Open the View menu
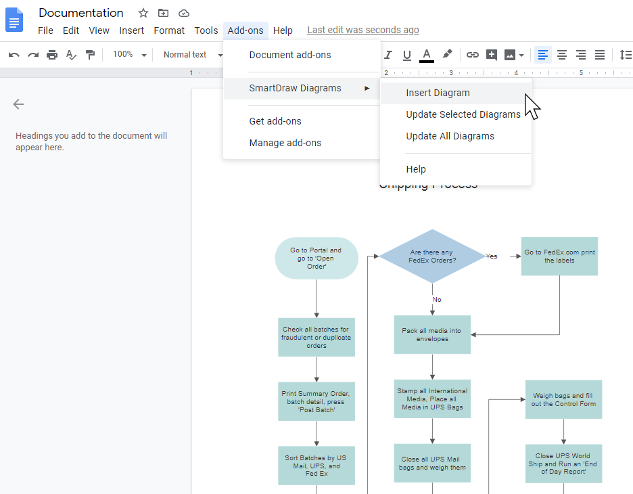 click(x=99, y=30)
